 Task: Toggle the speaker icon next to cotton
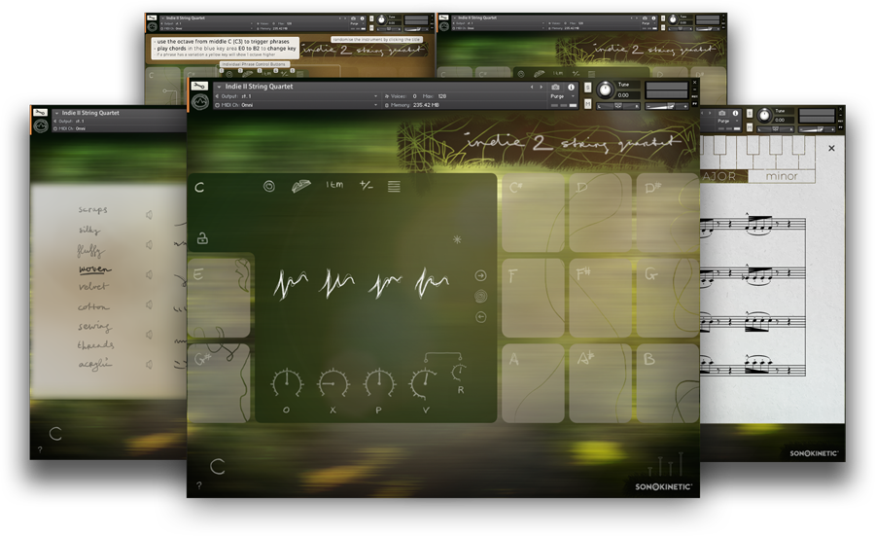click(x=149, y=304)
